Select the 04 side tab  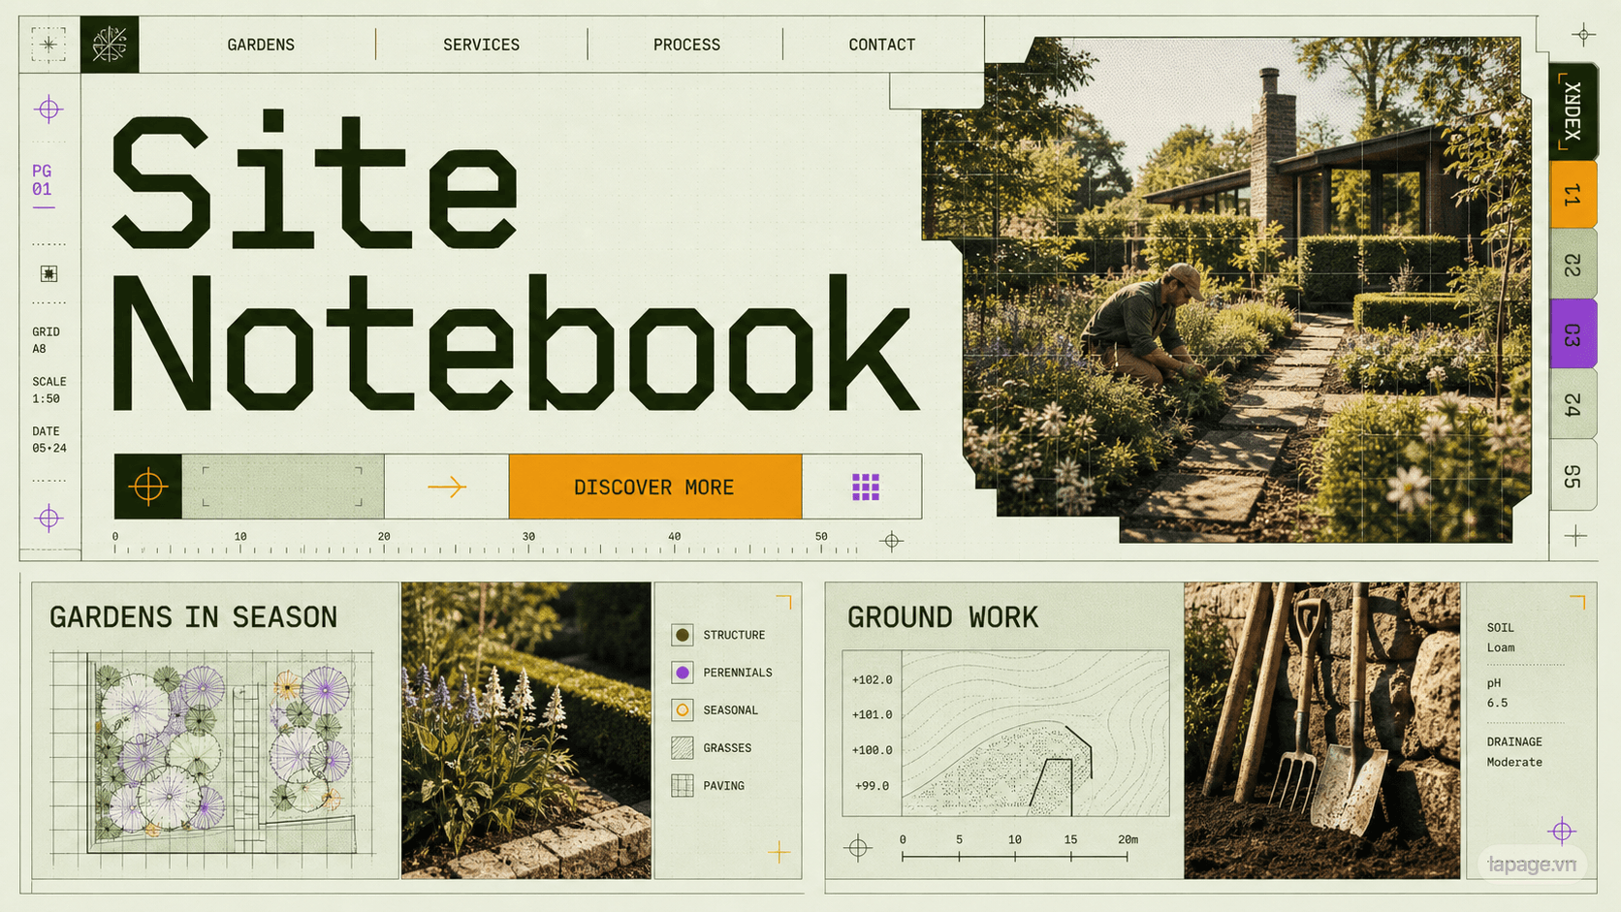(x=1573, y=404)
